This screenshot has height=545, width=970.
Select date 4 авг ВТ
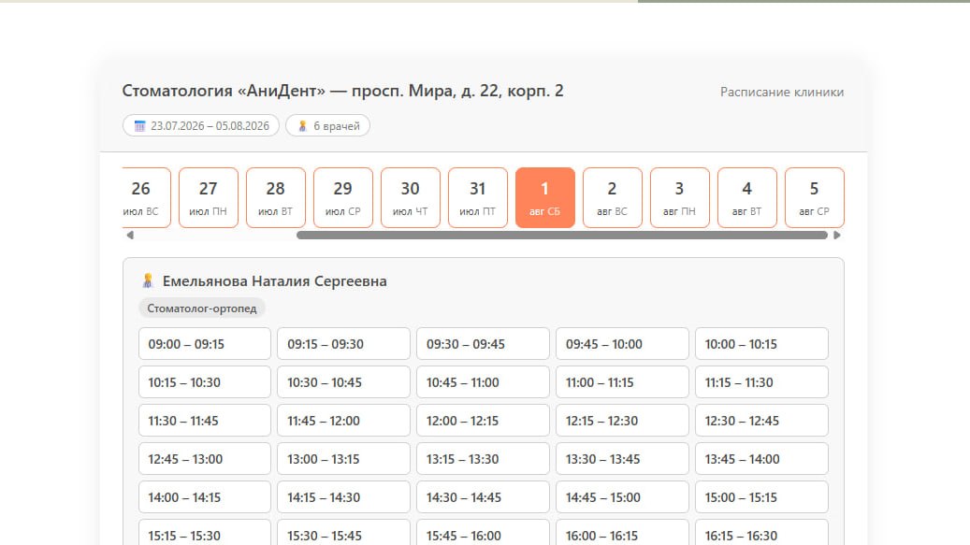click(747, 198)
